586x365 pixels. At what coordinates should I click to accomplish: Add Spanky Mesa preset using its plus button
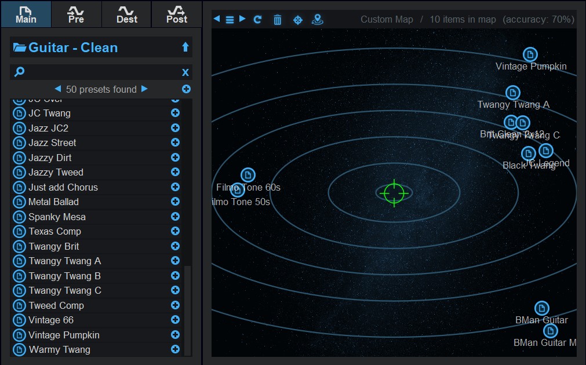click(x=175, y=217)
